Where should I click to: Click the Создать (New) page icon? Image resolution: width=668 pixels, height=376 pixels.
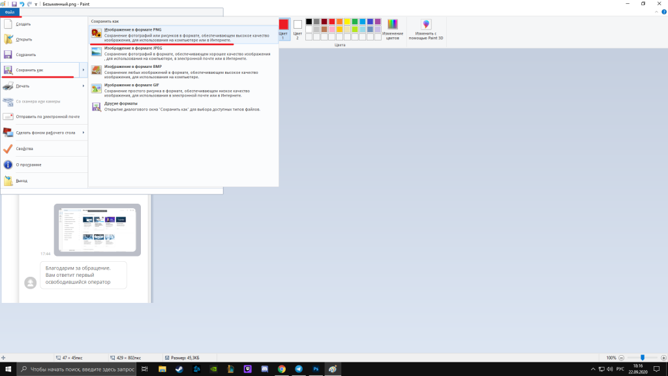pos(8,24)
